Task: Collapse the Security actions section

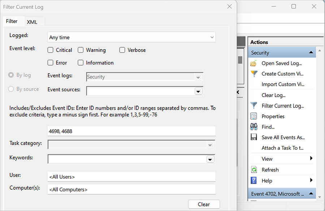Action: (311, 52)
